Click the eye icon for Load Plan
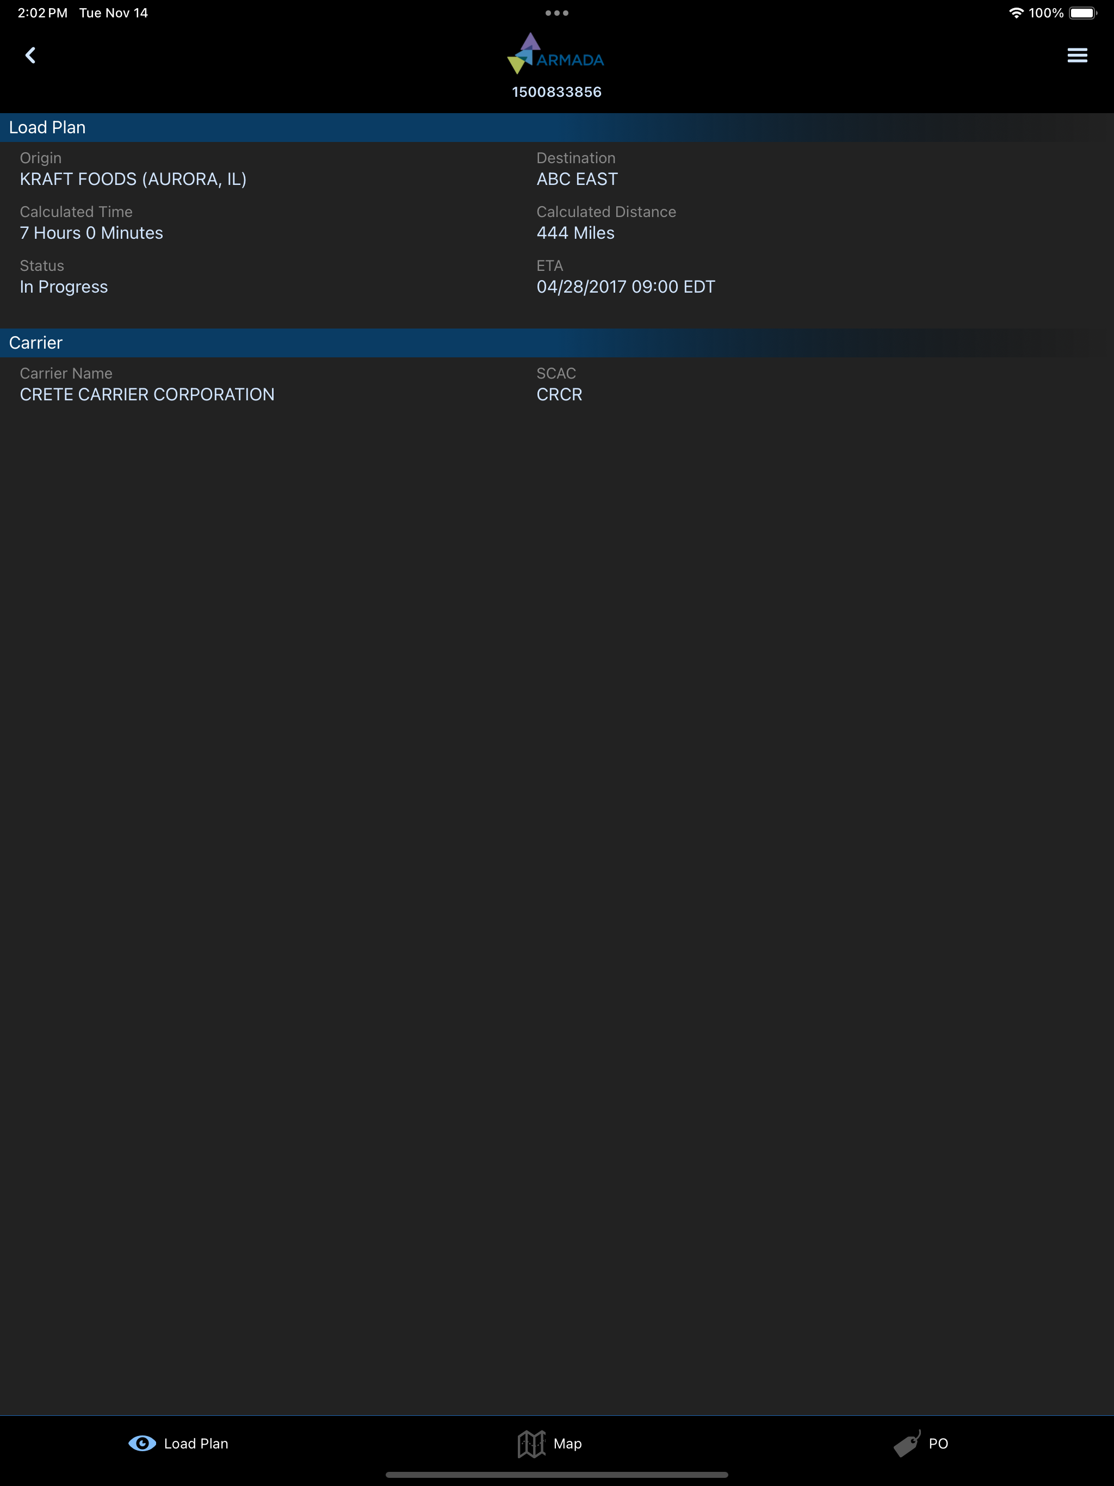 click(142, 1443)
